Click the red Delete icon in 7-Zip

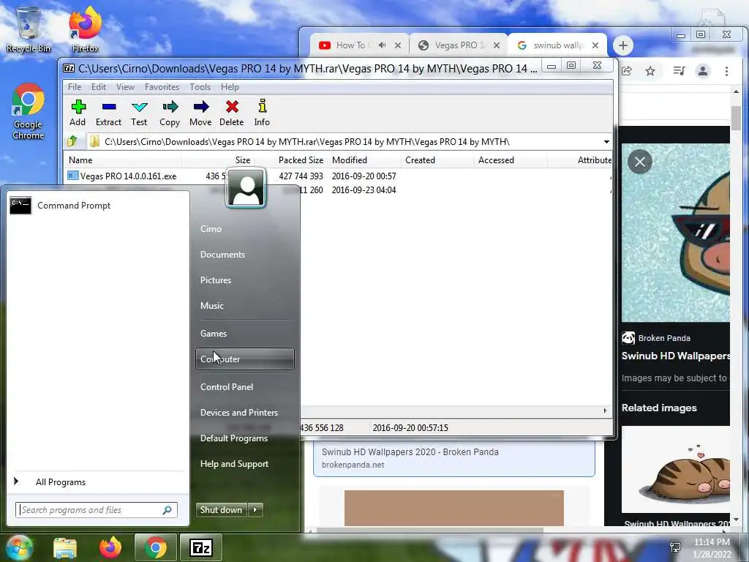232,113
